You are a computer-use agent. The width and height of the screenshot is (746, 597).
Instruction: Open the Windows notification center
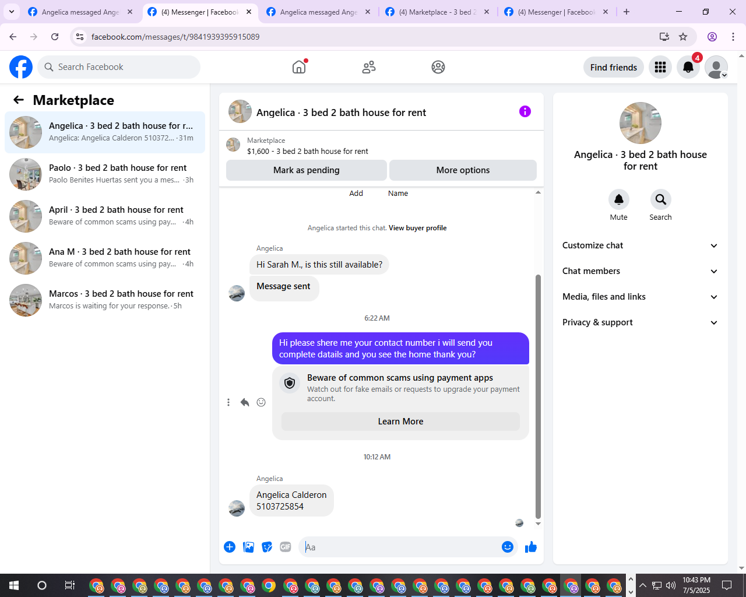coord(727,585)
